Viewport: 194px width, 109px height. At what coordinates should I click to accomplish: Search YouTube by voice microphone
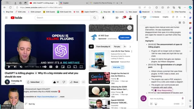click(x=103, y=18)
